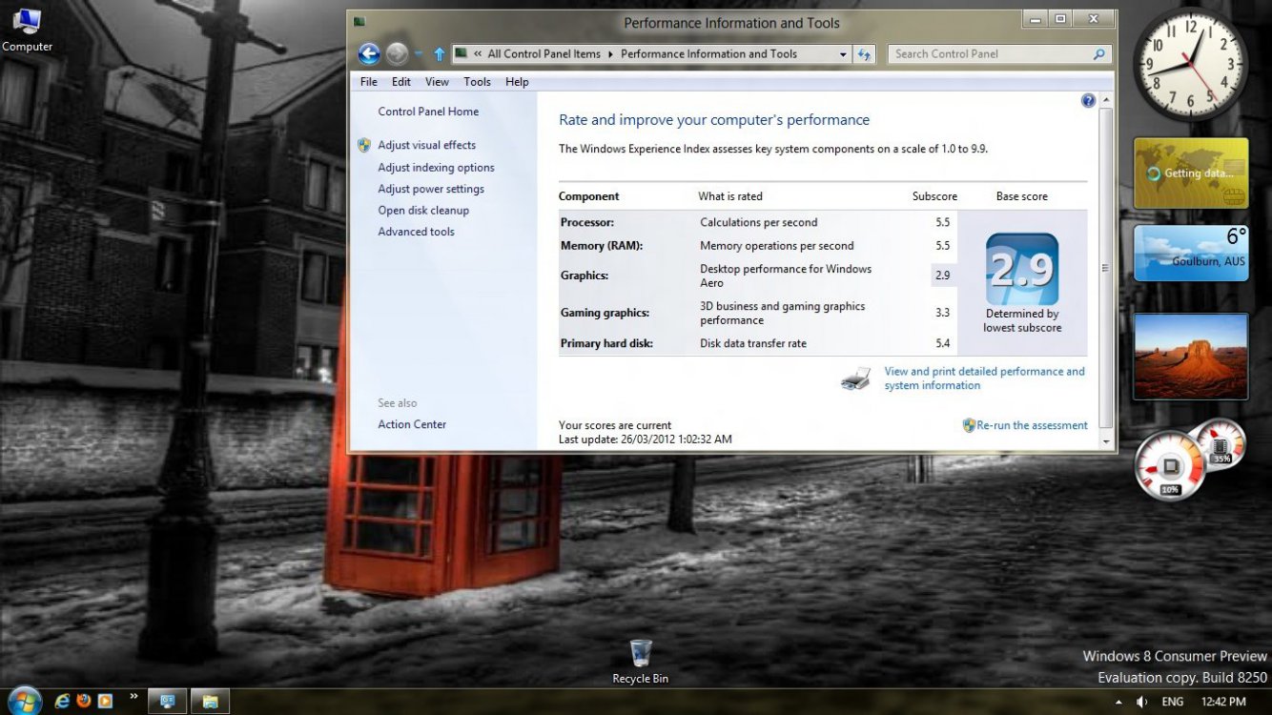Click the Memory (RAM) row label

pos(602,245)
